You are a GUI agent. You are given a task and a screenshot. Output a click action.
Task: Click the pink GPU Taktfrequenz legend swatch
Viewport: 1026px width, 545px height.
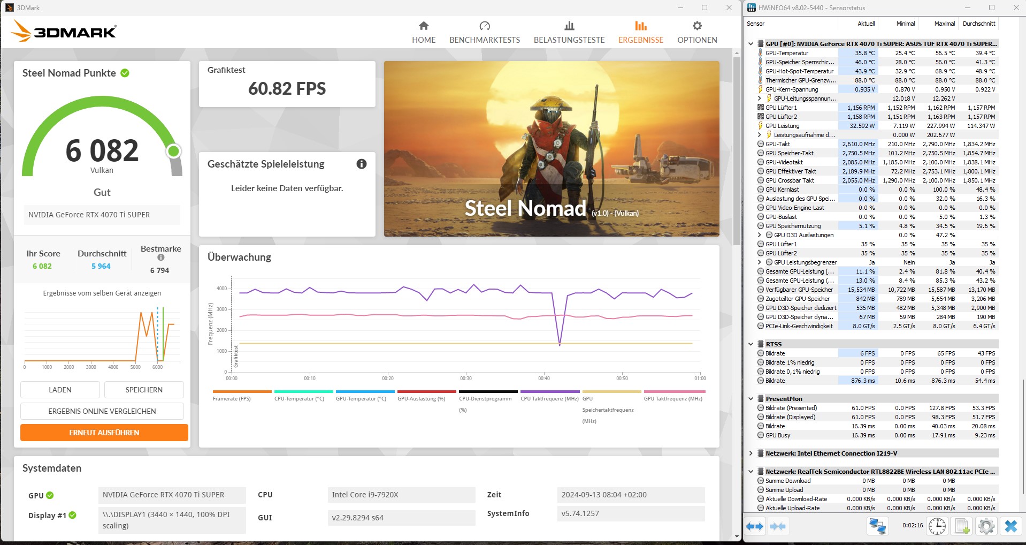pos(673,392)
